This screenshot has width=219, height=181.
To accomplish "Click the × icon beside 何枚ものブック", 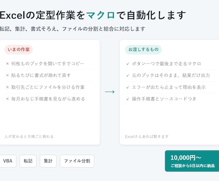I will pos(7,64).
